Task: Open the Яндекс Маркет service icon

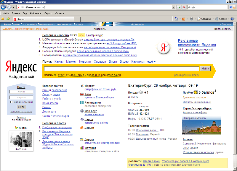Action: click(x=82, y=86)
